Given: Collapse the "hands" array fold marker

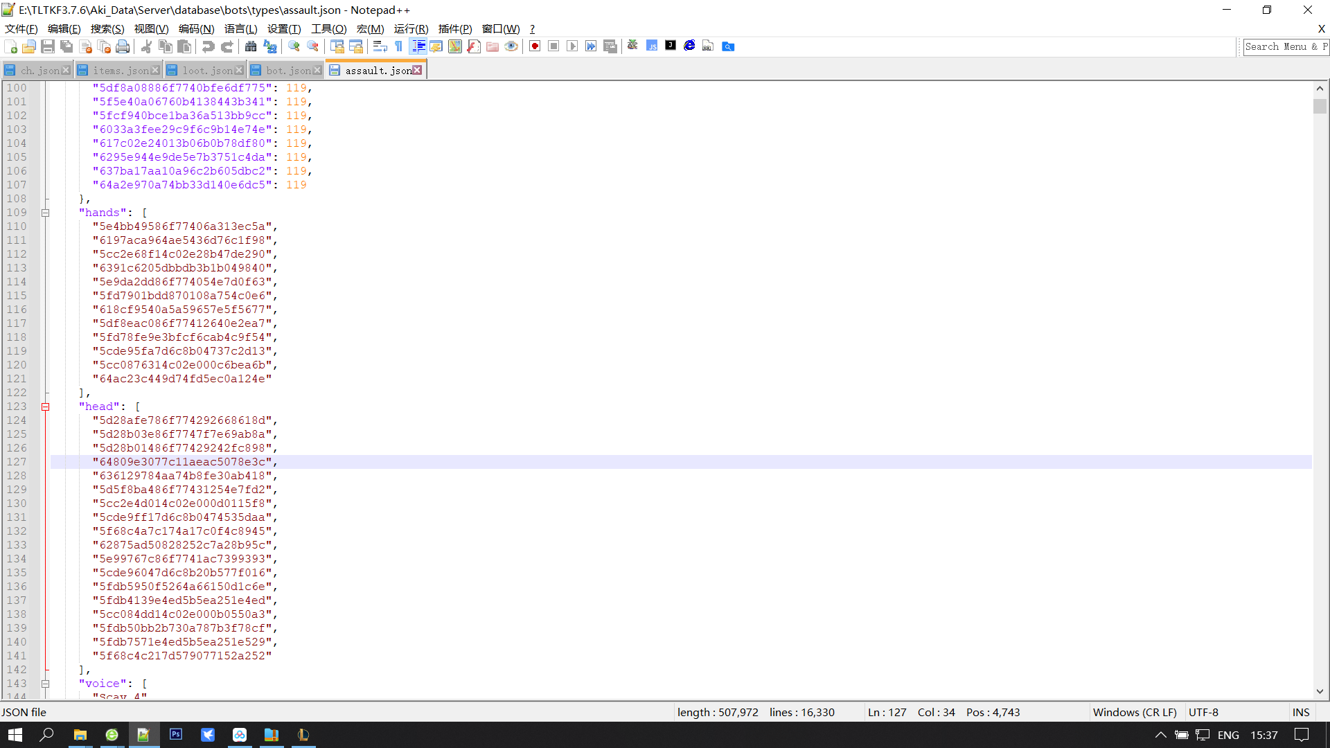Looking at the screenshot, I should click(46, 213).
